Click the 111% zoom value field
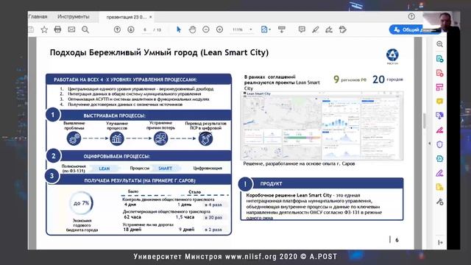The image size is (471, 265). 238,29
